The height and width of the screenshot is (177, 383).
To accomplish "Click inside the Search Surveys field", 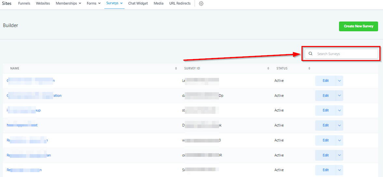I will (346, 54).
